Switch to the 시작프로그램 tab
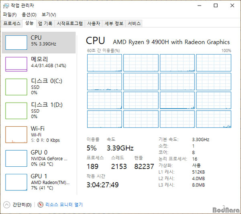 (70, 24)
